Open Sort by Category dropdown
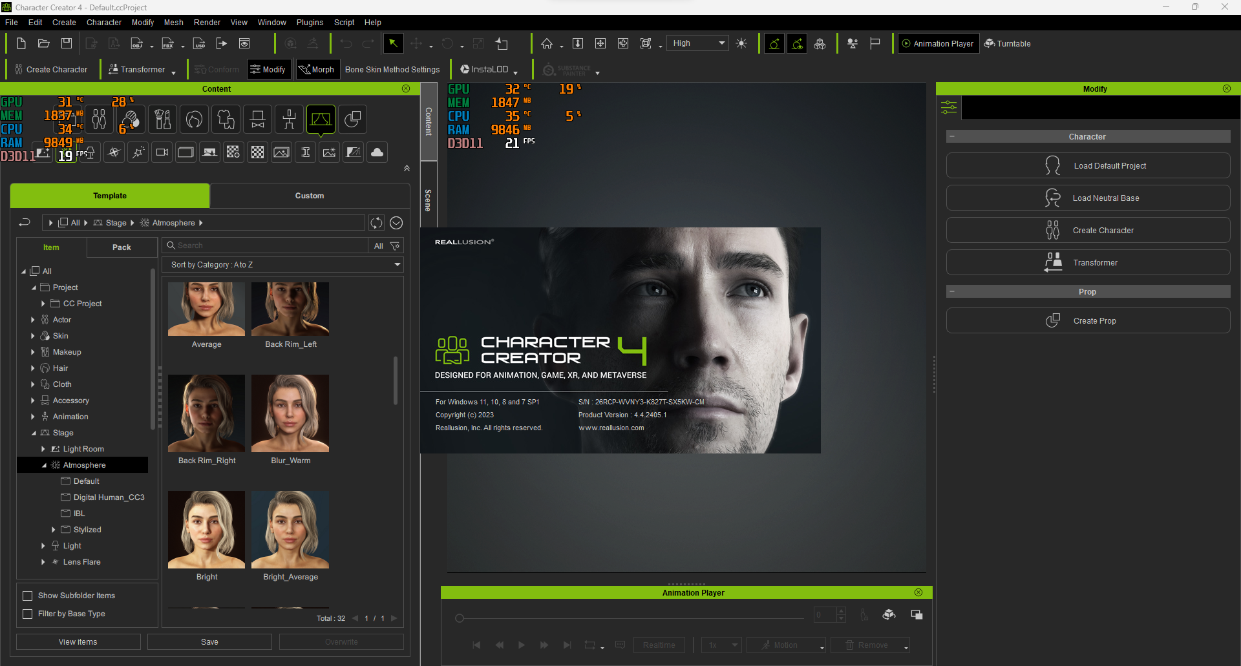 tap(284, 265)
